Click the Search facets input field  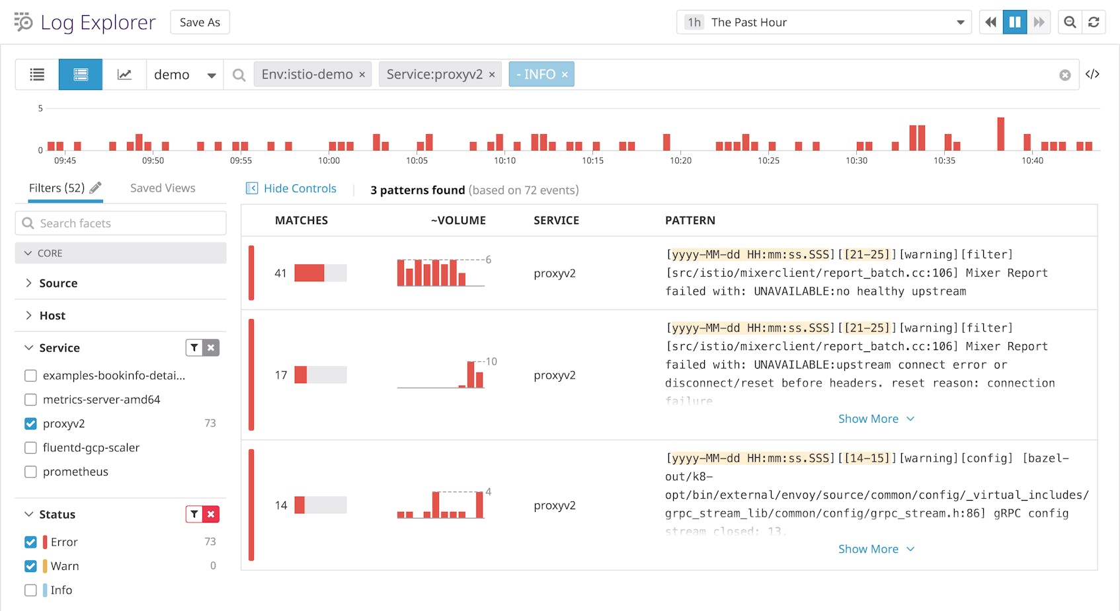click(x=120, y=223)
